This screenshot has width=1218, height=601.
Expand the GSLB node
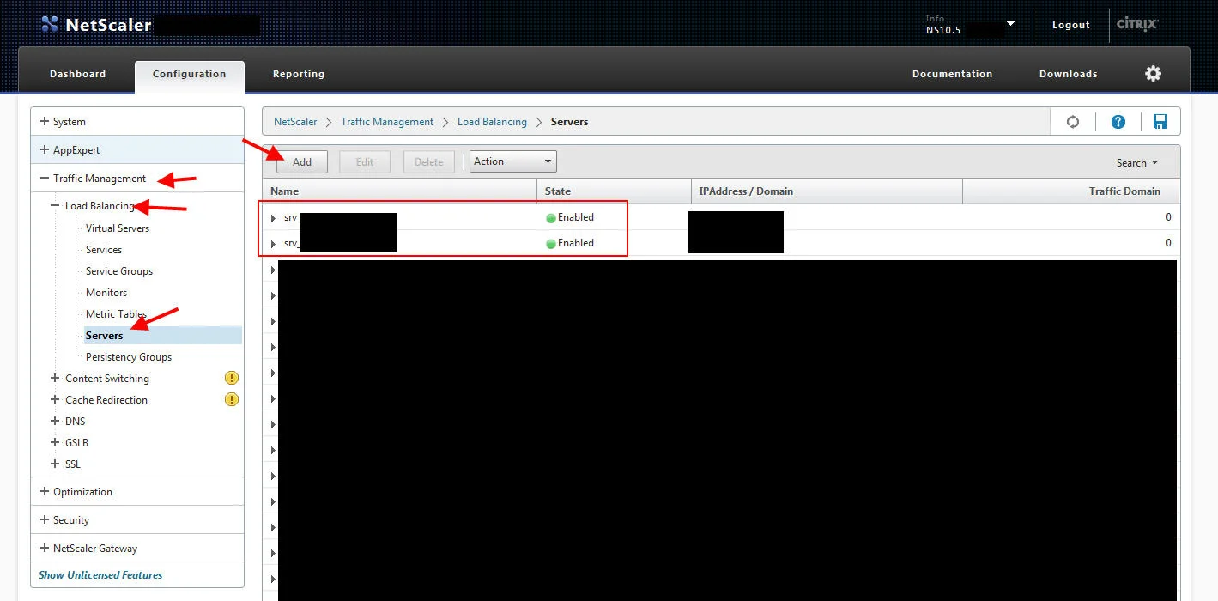point(56,442)
